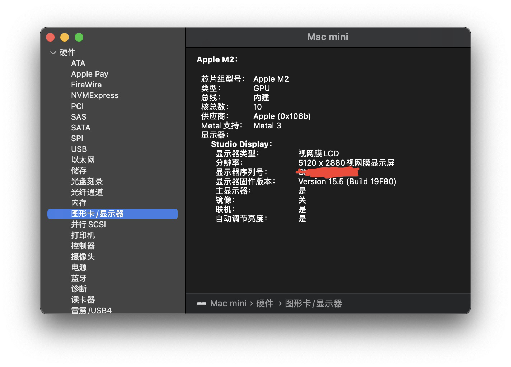Open Apple Pay hardware info
511x367 pixels.
click(90, 74)
